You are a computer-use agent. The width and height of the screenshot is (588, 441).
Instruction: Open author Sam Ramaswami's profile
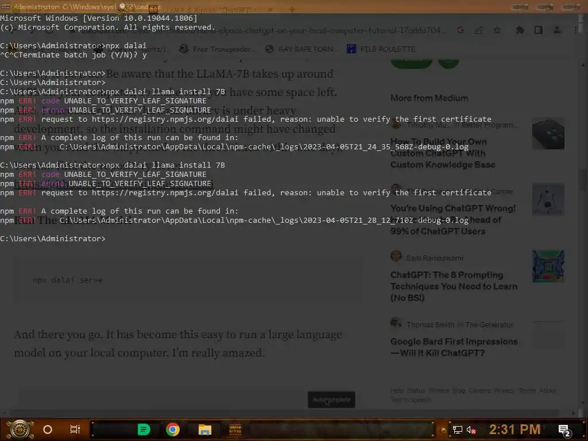point(434,258)
